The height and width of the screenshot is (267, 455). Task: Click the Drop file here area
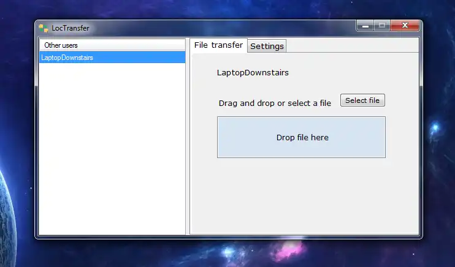click(x=301, y=137)
